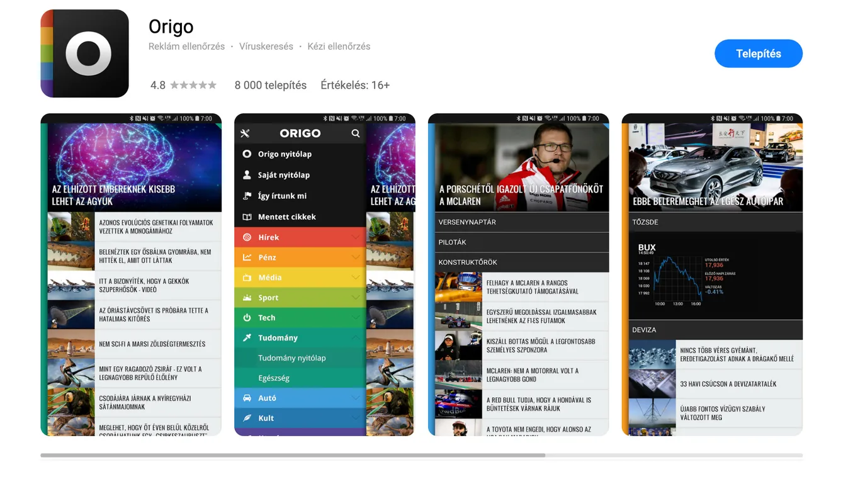The height and width of the screenshot is (477, 848).
Task: Select Egészség submenu item
Action: (300, 378)
